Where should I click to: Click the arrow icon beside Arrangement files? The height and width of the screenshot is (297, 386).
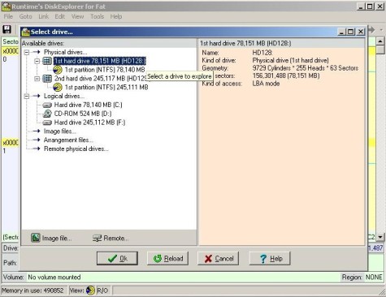click(x=37, y=140)
